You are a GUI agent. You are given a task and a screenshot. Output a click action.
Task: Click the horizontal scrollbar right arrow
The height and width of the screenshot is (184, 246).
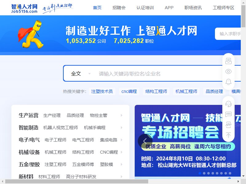[238, 182]
